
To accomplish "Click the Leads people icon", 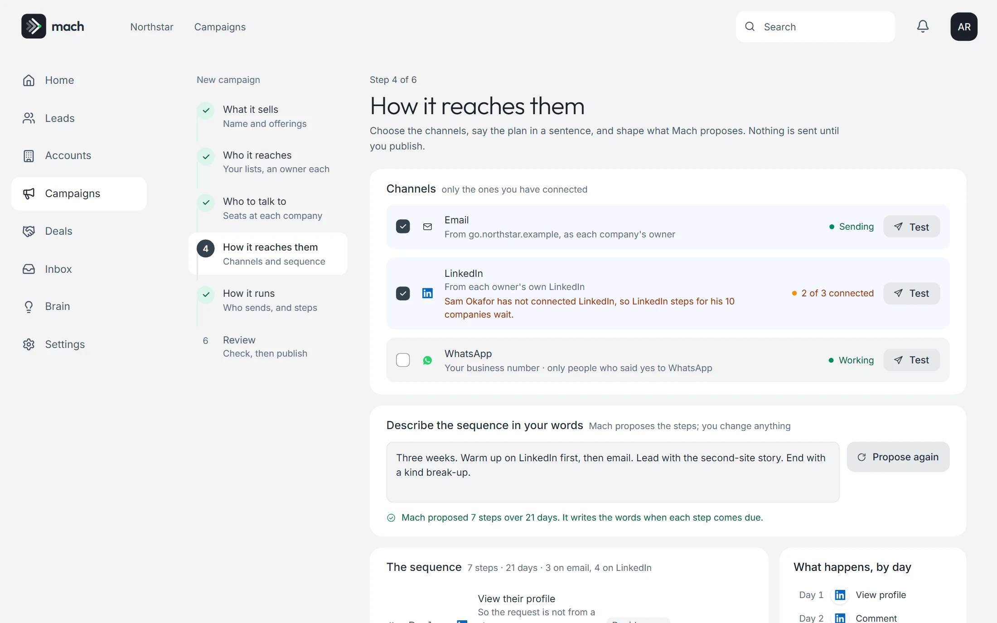I will (29, 118).
